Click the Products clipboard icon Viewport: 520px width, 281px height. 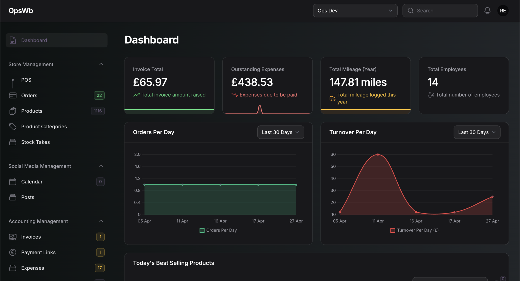click(13, 111)
